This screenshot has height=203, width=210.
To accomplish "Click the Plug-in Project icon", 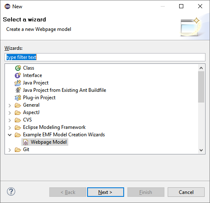I will tap(18, 98).
